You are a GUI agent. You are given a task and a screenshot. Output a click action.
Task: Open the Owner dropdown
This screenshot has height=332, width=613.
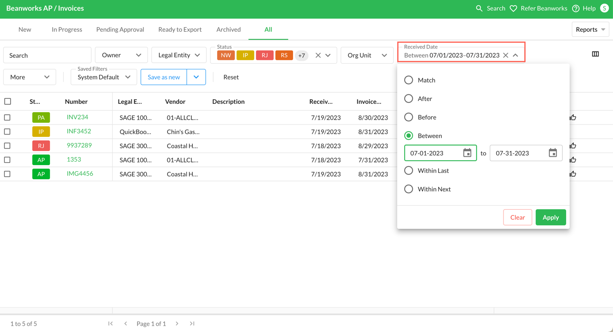point(121,55)
